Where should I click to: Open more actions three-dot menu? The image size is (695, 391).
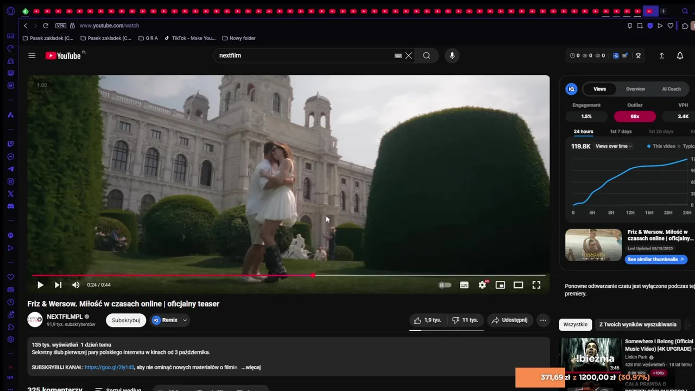tap(543, 320)
